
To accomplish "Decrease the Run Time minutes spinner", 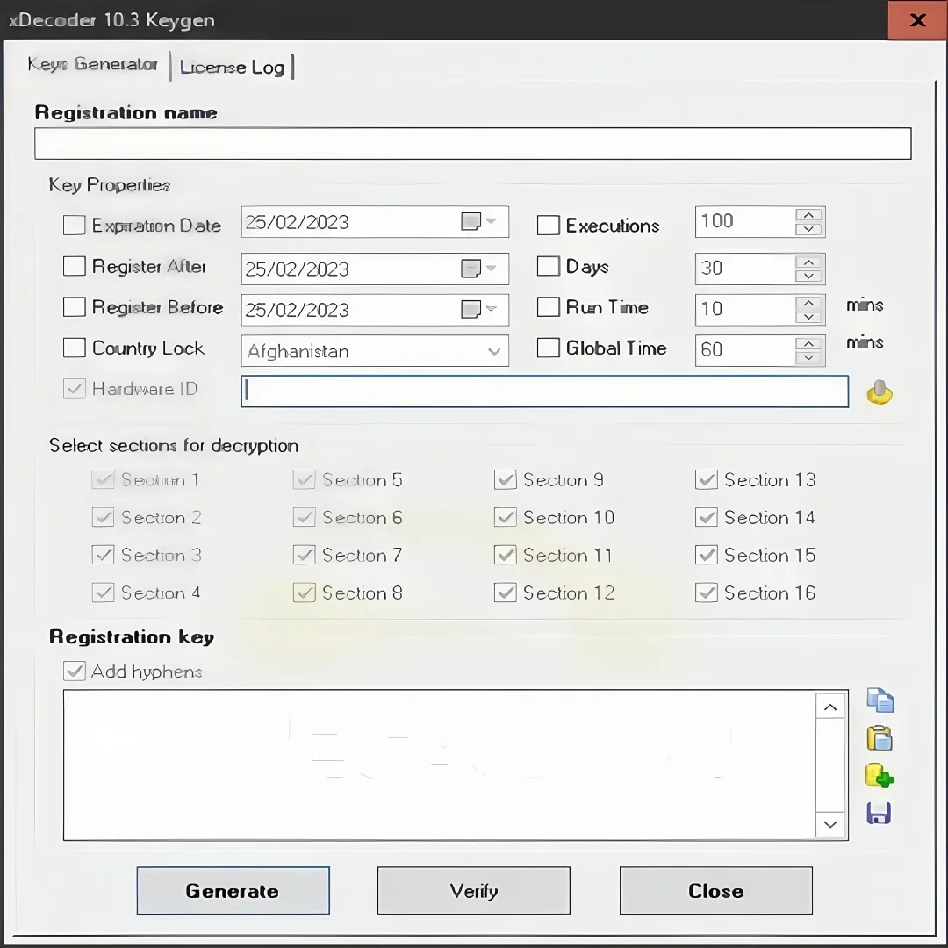I will [x=808, y=317].
